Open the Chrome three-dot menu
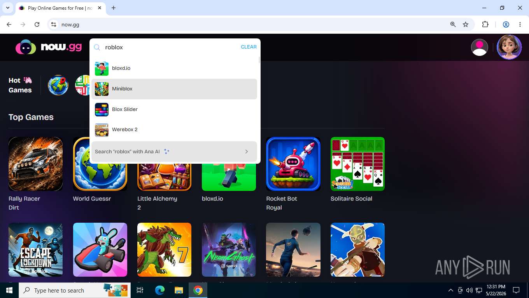 tap(520, 24)
